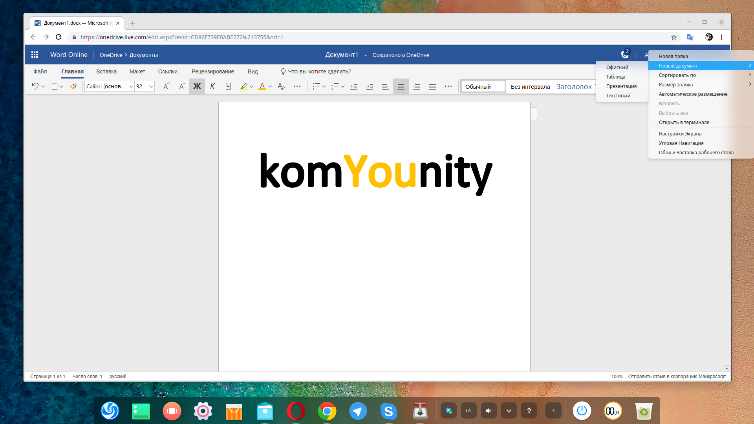The width and height of the screenshot is (754, 424).
Task: Click the yellow text highlight color button
Action: coord(244,86)
